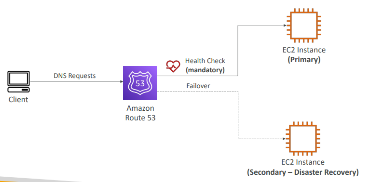Click the "Failover" label
370x182 pixels.
[198, 86]
